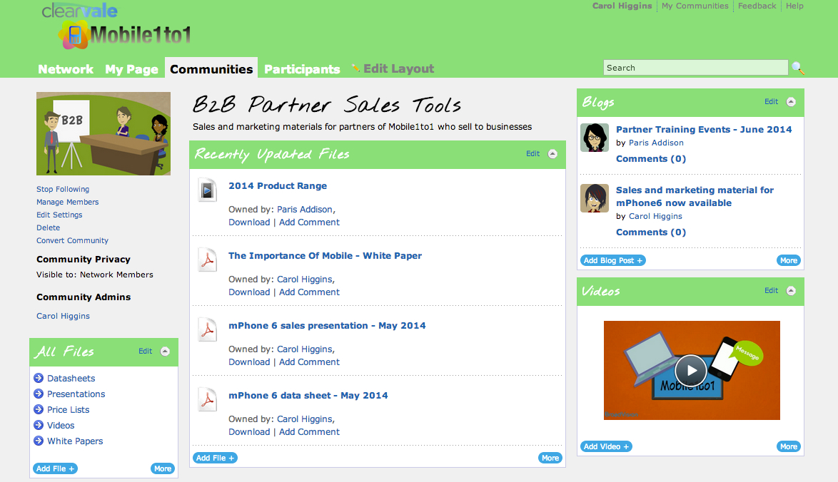838x482 pixels.
Task: Click Add File button in Recently Updated Files
Action: point(215,458)
